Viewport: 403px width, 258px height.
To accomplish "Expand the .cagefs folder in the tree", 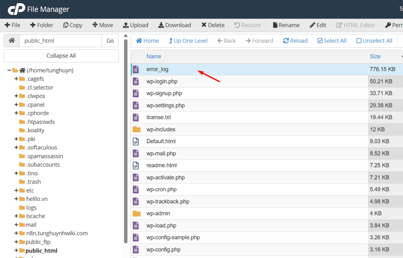I will (16, 79).
